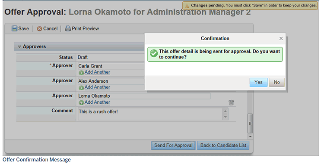Click green plus icon under Alex Anderson
This screenshot has height=164, width=324.
pos(81,88)
